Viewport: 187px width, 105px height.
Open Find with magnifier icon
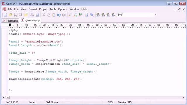pyautogui.click(x=70, y=15)
